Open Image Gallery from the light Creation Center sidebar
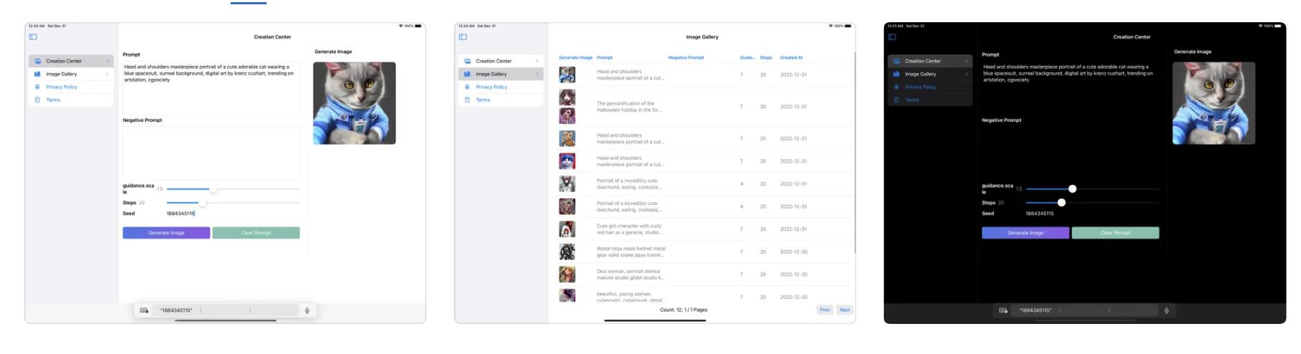The width and height of the screenshot is (1301, 354). 62,74
